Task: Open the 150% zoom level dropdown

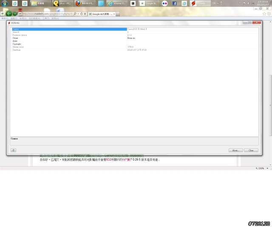Action: (267, 168)
